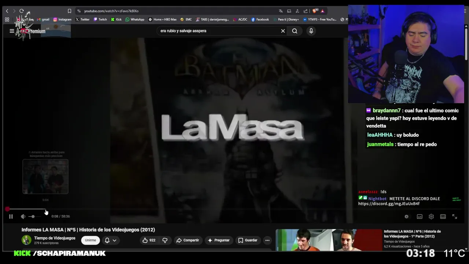
Task: Click the Compartir share button
Action: pos(188,240)
